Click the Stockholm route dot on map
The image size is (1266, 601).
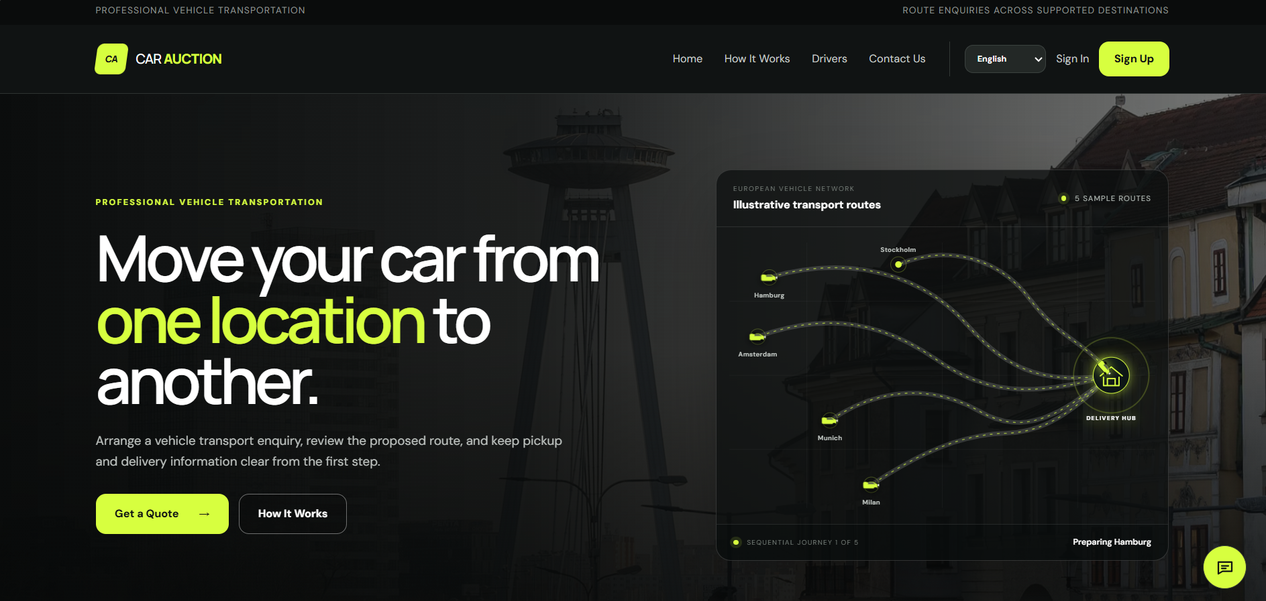coord(898,265)
